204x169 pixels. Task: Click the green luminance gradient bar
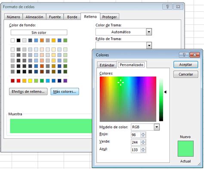point(161,99)
